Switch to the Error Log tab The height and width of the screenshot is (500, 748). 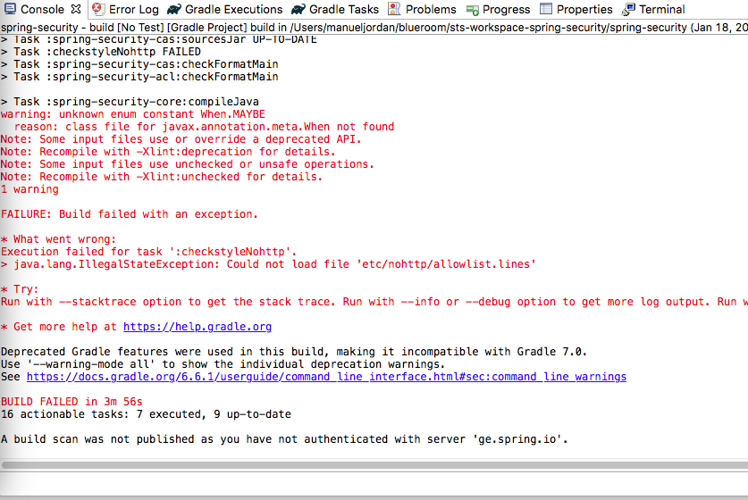tap(133, 9)
